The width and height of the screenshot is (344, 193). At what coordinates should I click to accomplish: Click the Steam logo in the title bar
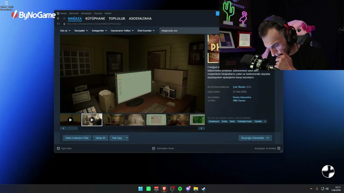click(x=58, y=13)
